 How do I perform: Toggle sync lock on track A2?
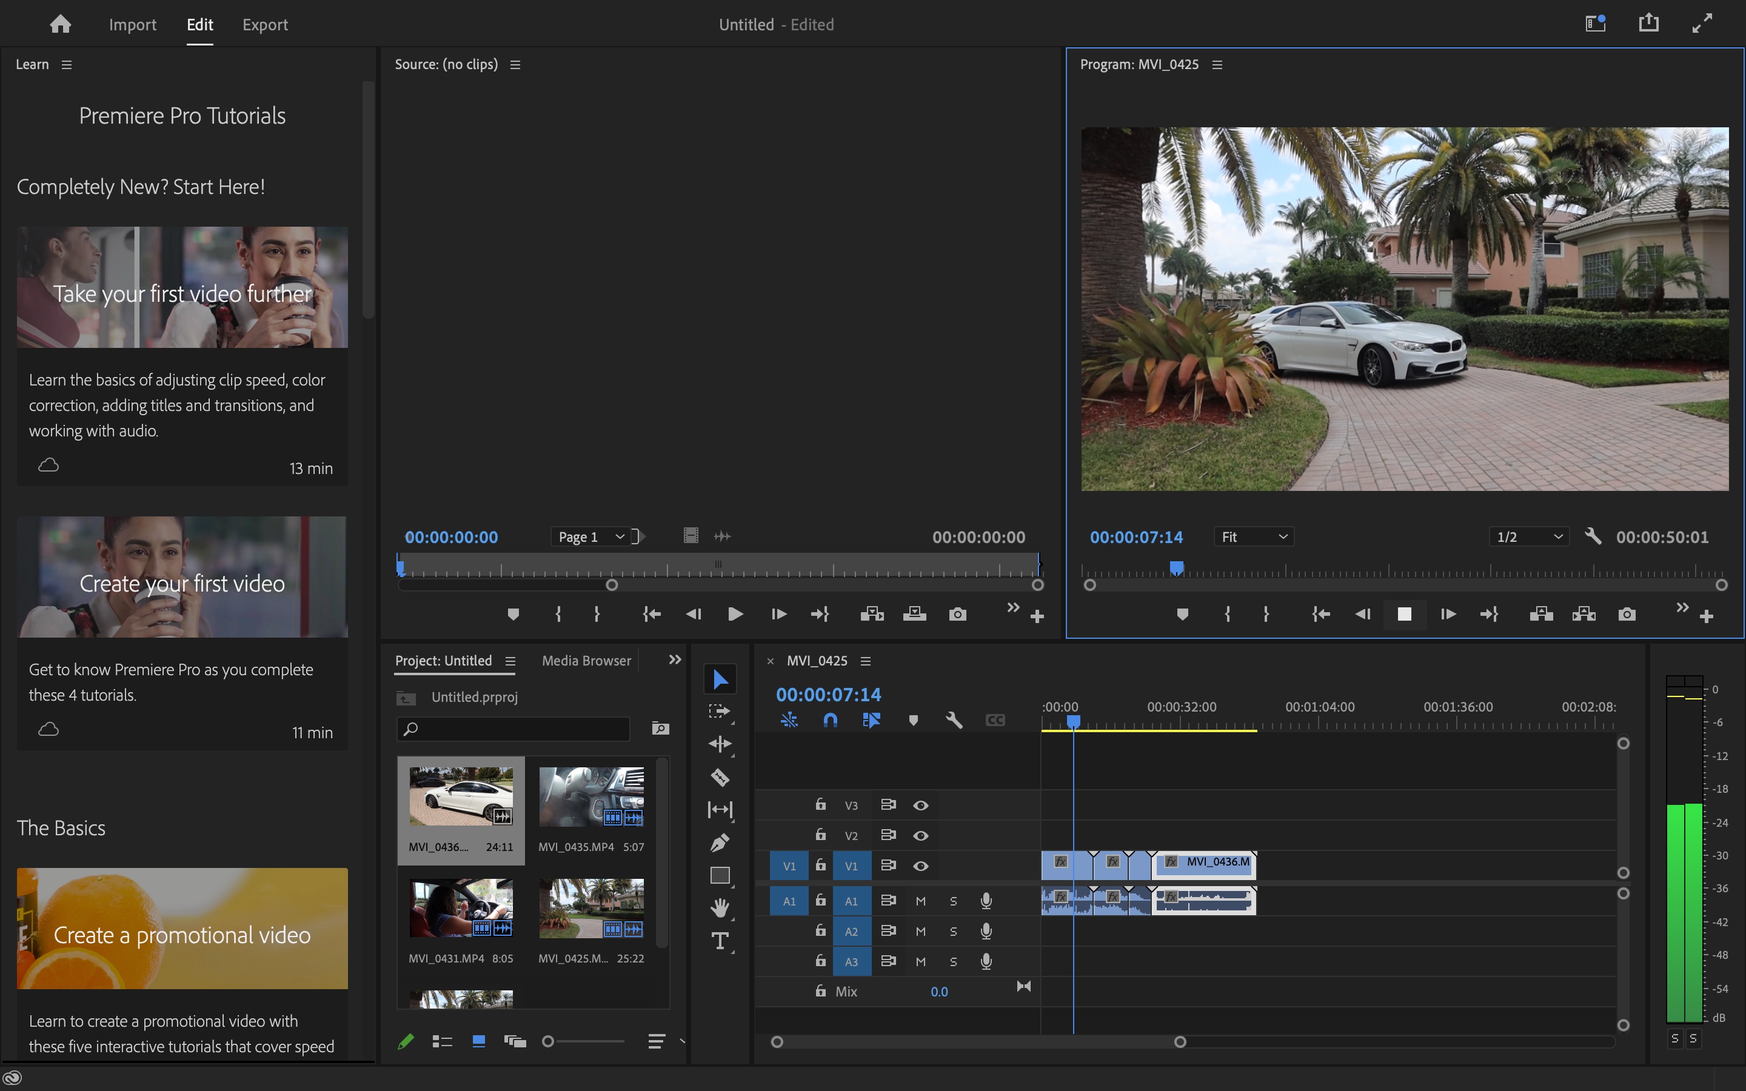(x=888, y=931)
